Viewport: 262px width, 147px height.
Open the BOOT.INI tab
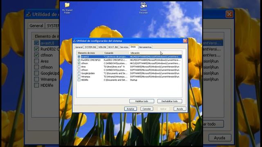coord(113,47)
